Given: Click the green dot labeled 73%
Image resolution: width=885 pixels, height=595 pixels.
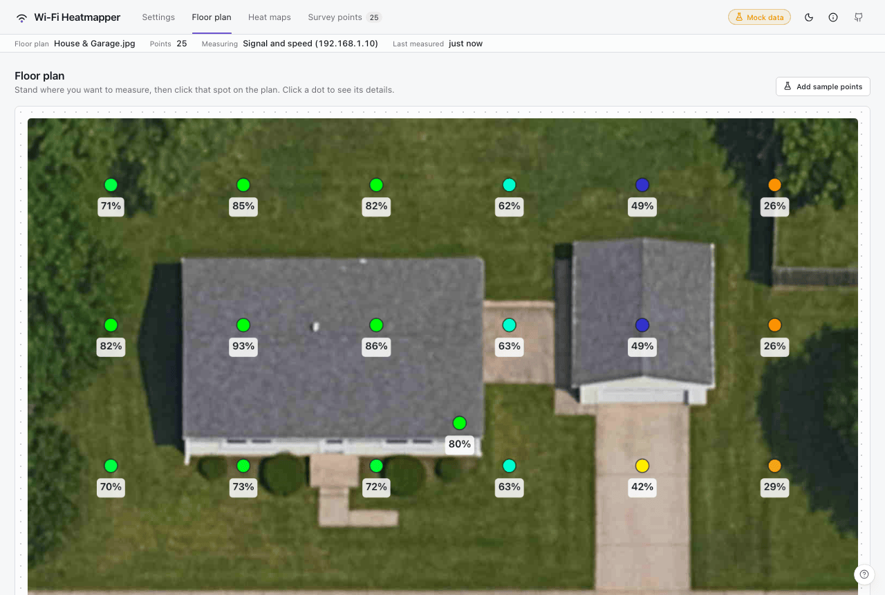Looking at the screenshot, I should 243,466.
